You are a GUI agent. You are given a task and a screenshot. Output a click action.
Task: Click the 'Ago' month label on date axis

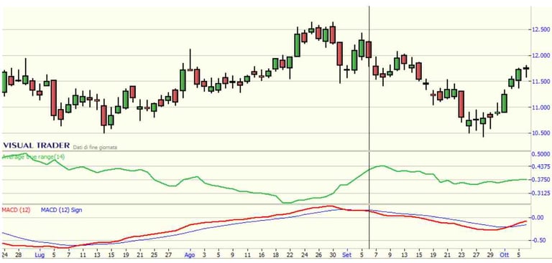(x=190, y=255)
